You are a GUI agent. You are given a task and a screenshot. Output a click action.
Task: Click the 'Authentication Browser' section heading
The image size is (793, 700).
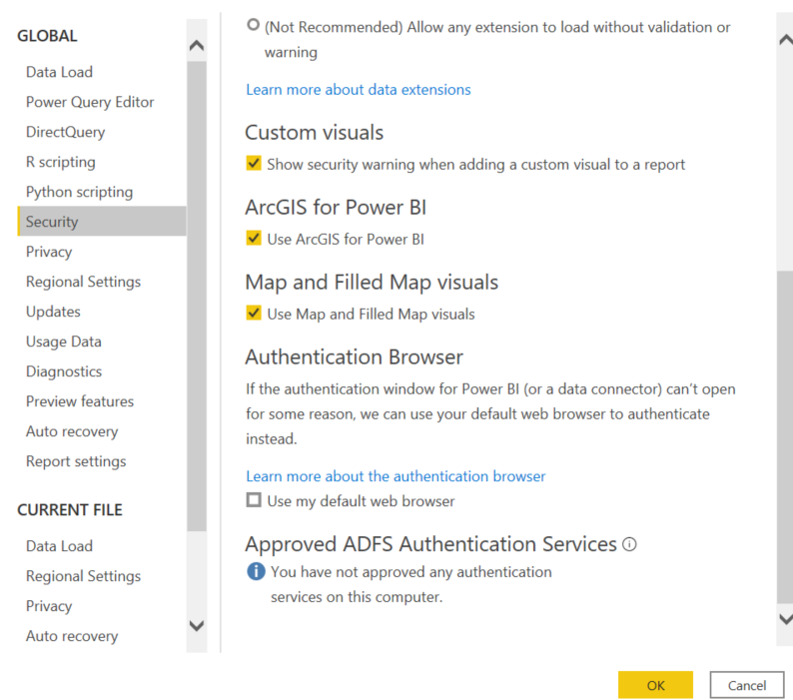354,357
